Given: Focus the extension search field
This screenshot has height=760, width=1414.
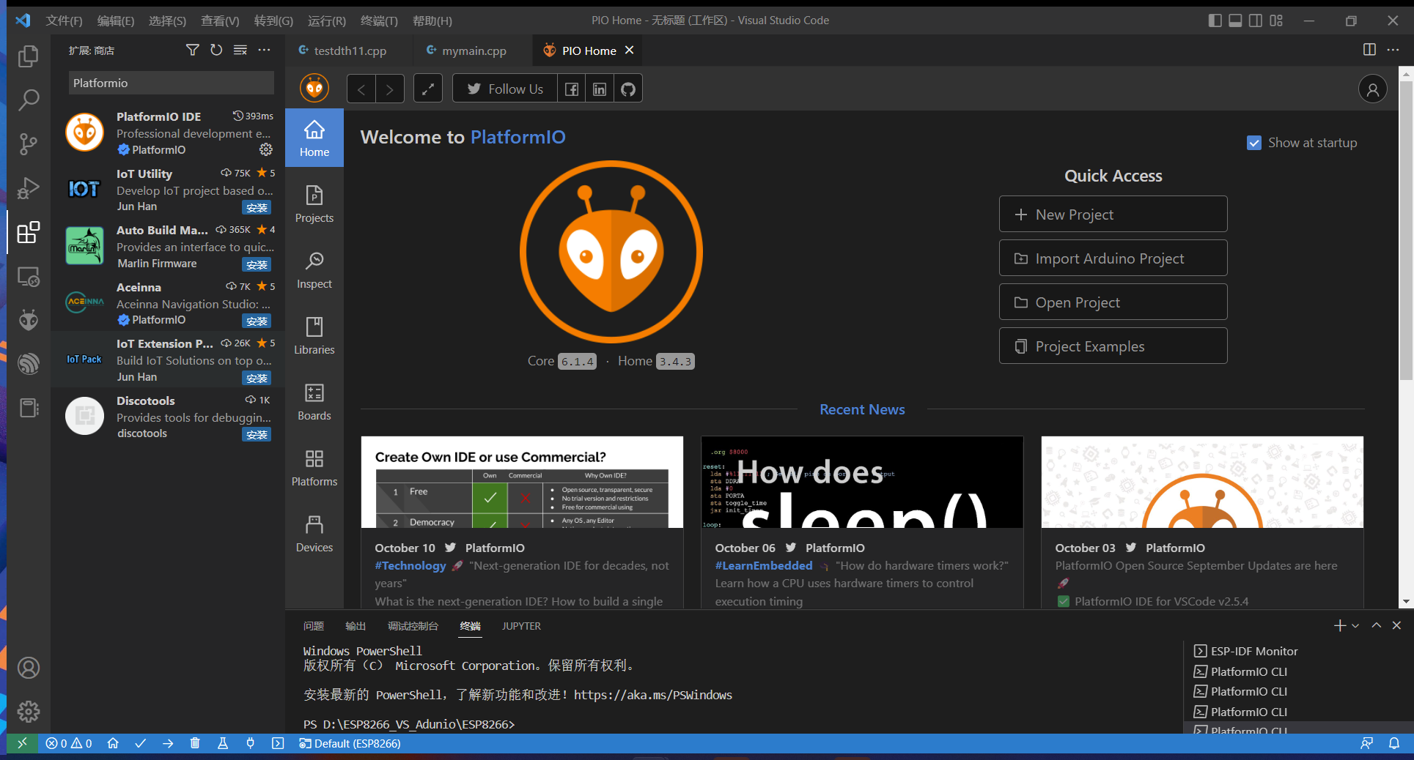Looking at the screenshot, I should click(x=172, y=83).
